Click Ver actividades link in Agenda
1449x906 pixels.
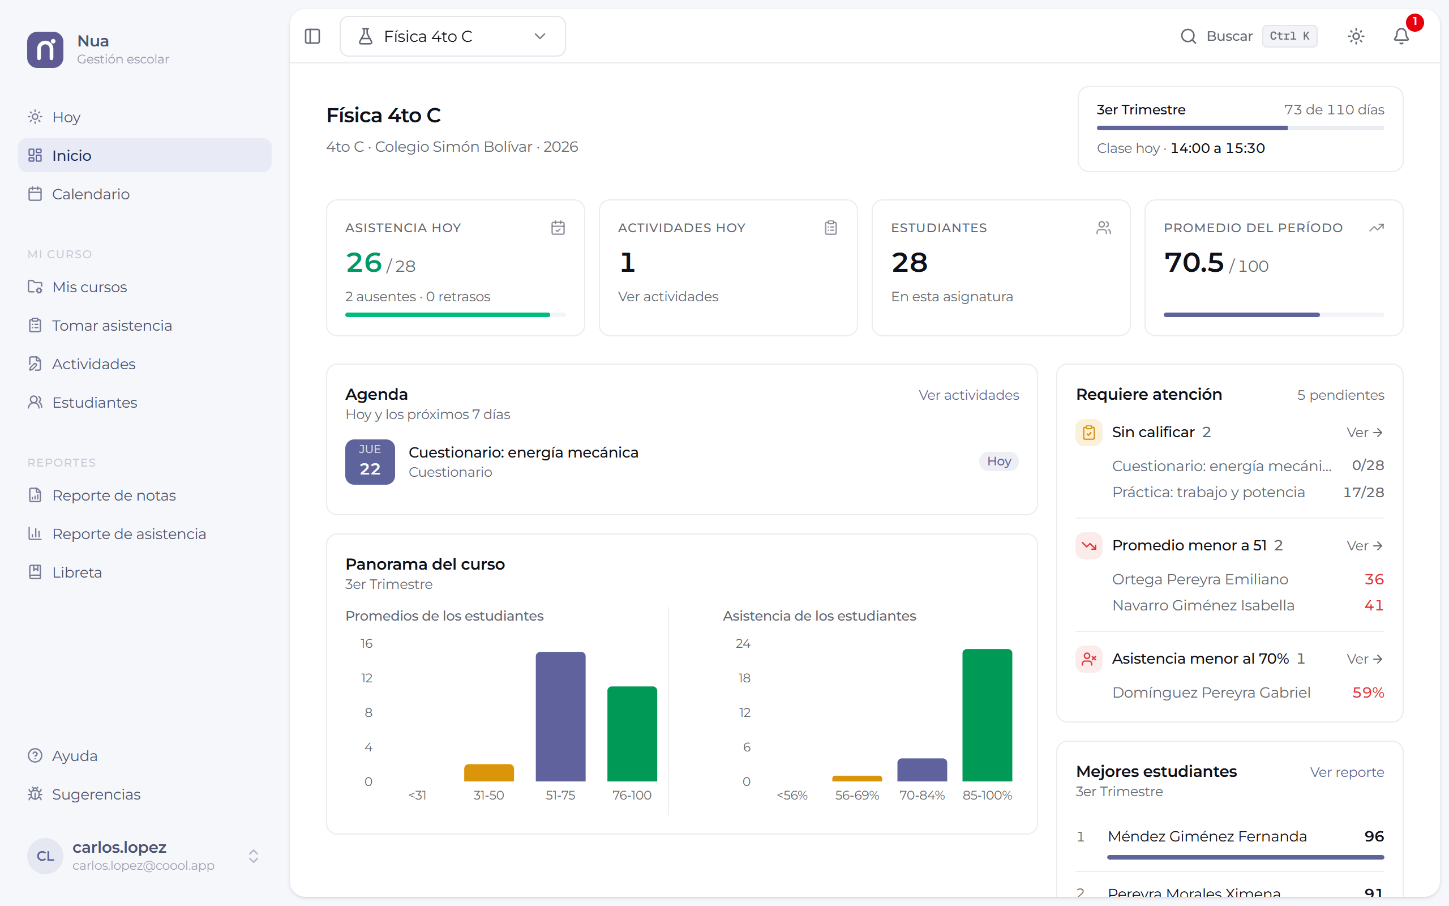[968, 395]
